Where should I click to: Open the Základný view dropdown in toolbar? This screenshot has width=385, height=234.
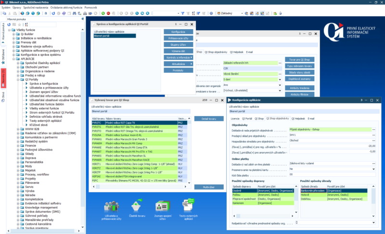click(x=242, y=13)
